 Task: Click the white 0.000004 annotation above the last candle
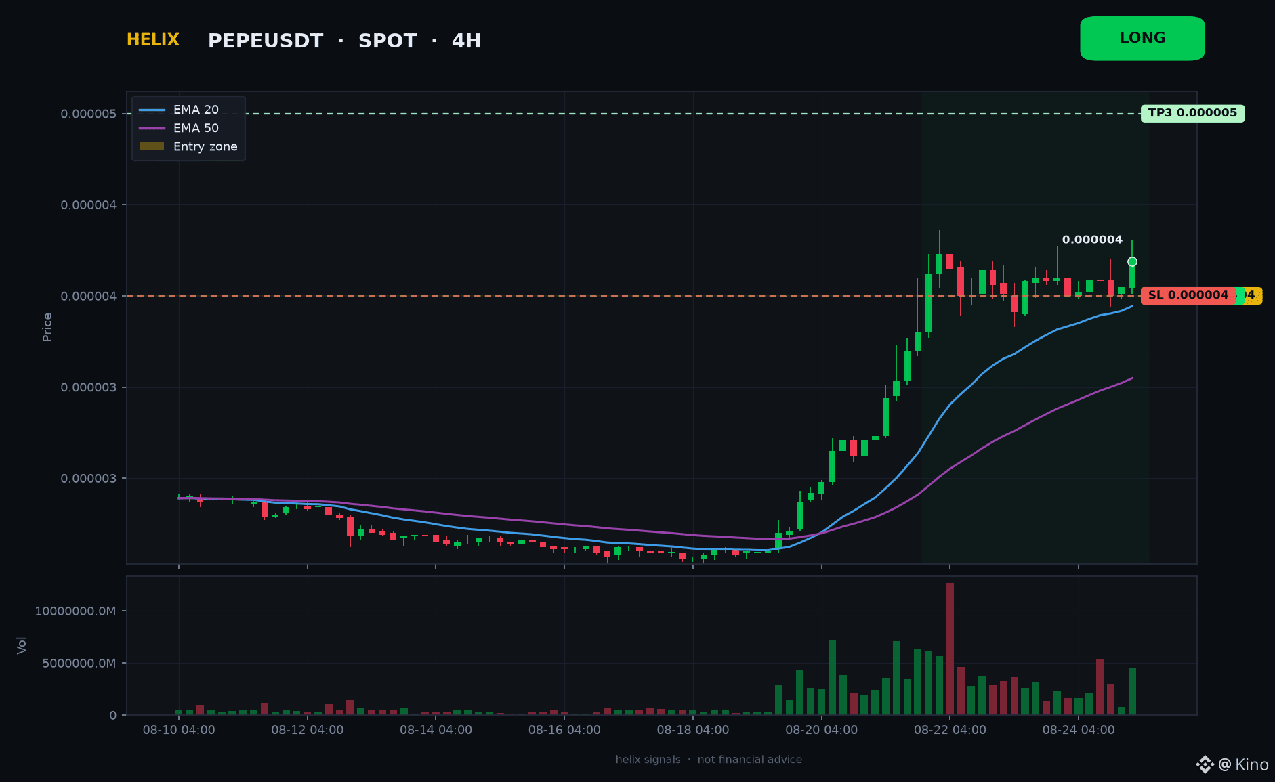tap(1092, 240)
